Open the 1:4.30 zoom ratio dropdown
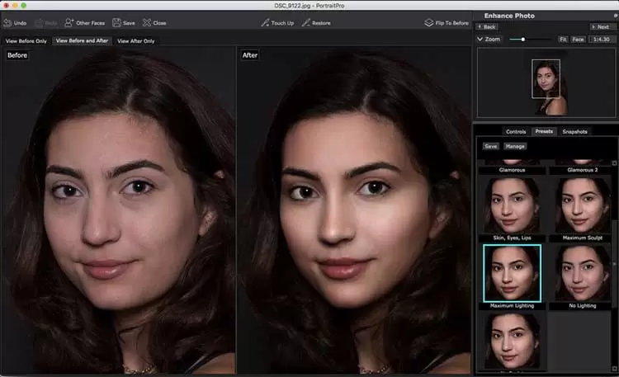Viewport: 619px width, 377px height. pyautogui.click(x=600, y=39)
